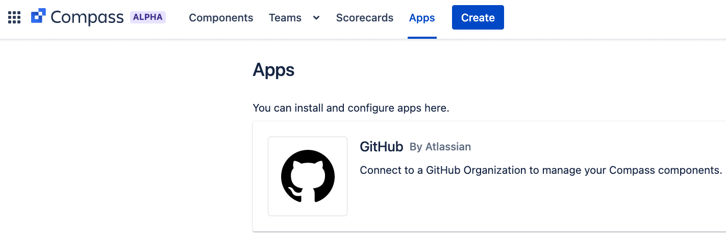Click the Compass logo icon
This screenshot has height=236, width=726.
pyautogui.click(x=39, y=17)
